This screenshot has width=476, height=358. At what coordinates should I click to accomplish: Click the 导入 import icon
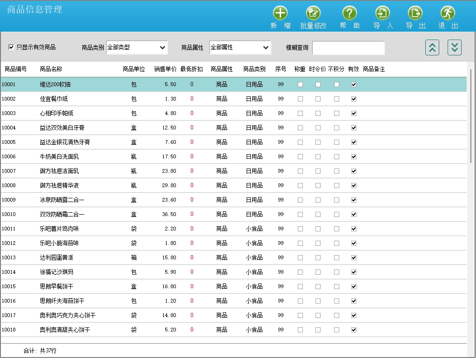[382, 13]
